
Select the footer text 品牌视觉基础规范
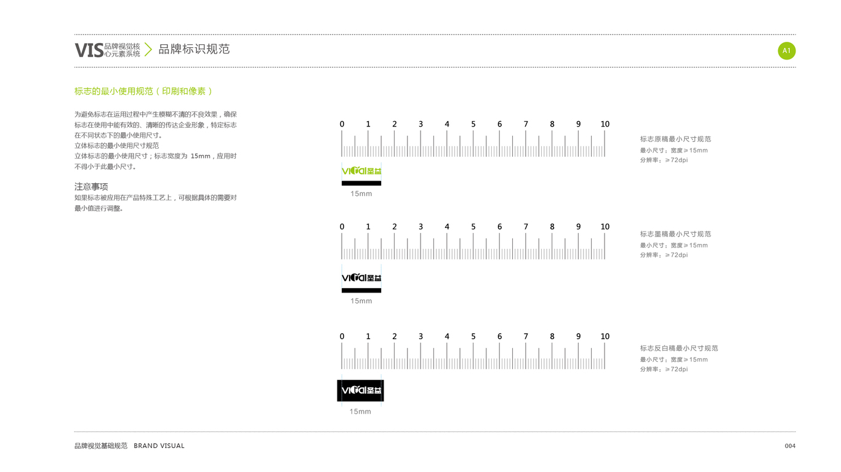click(x=101, y=446)
